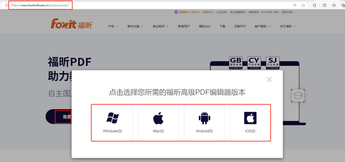Screen dimensions: 345x162
Task: Open the 政企批量授权 link
Action: [238, 12]
